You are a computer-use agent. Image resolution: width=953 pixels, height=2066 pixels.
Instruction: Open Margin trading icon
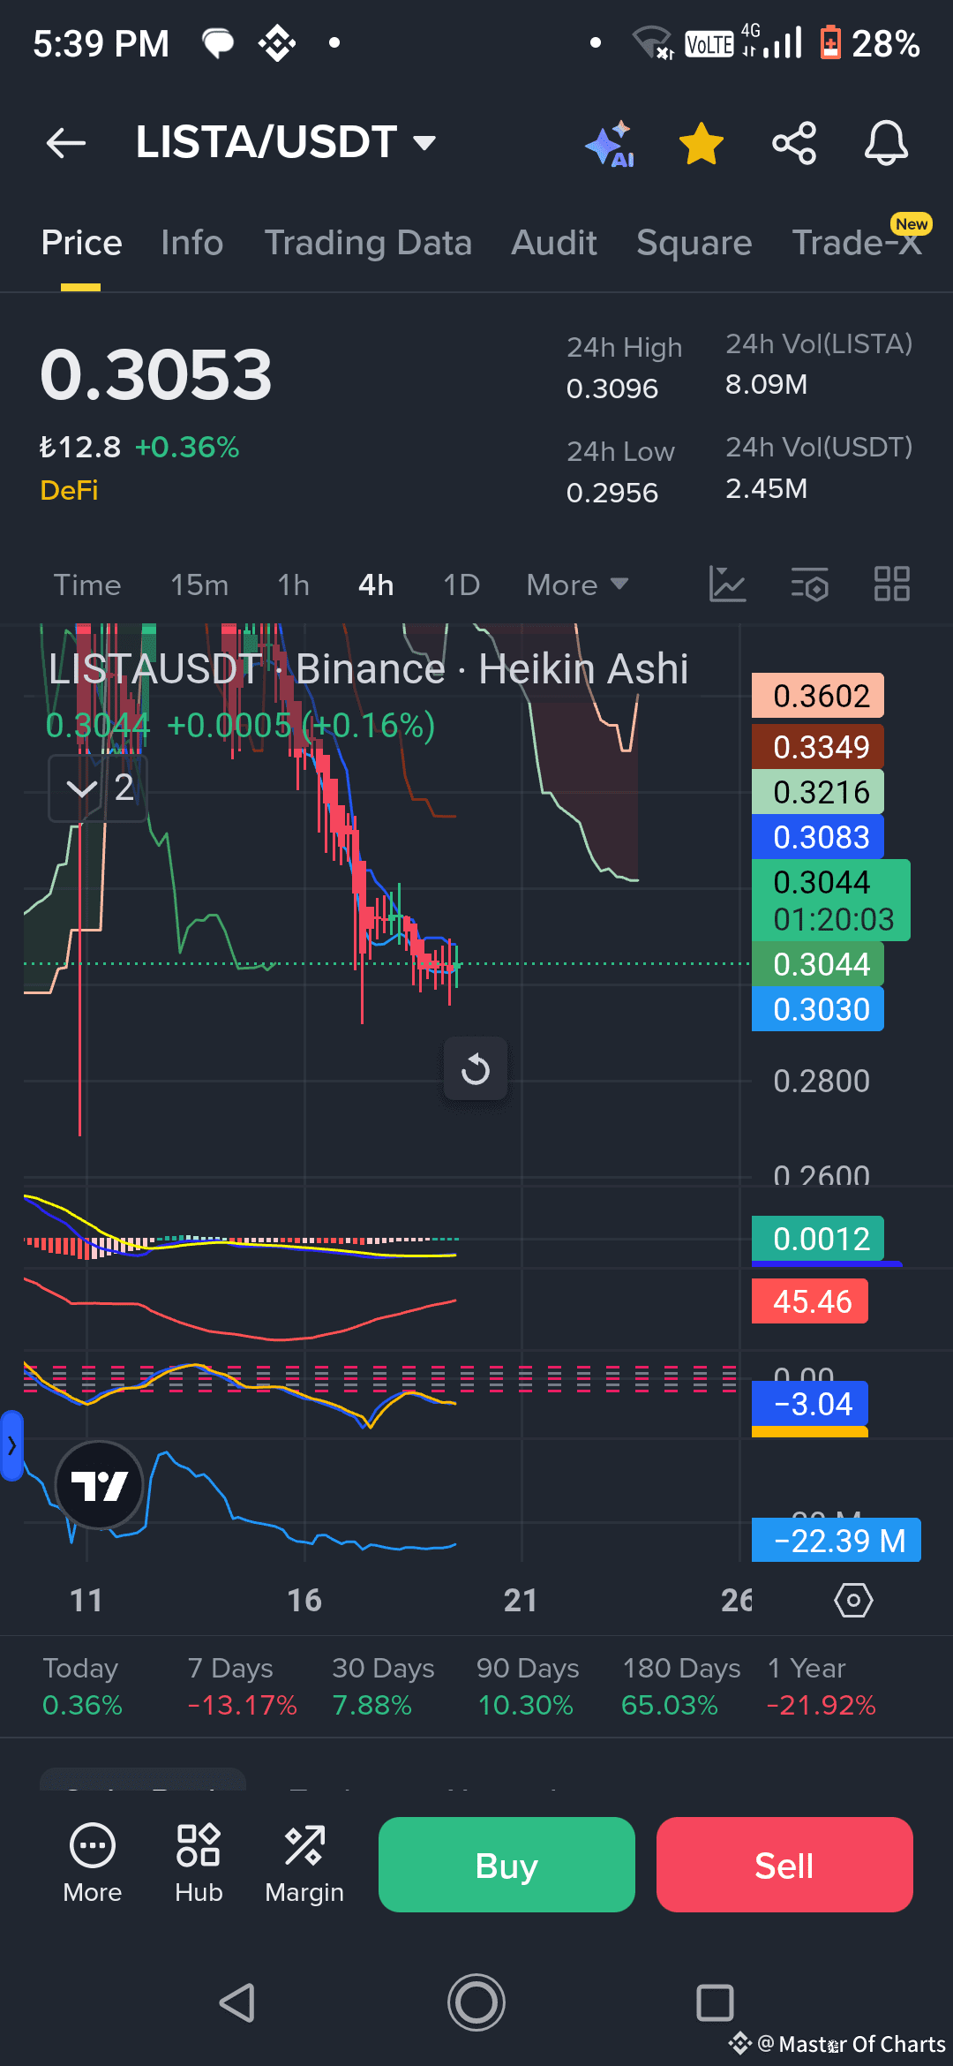(304, 1863)
